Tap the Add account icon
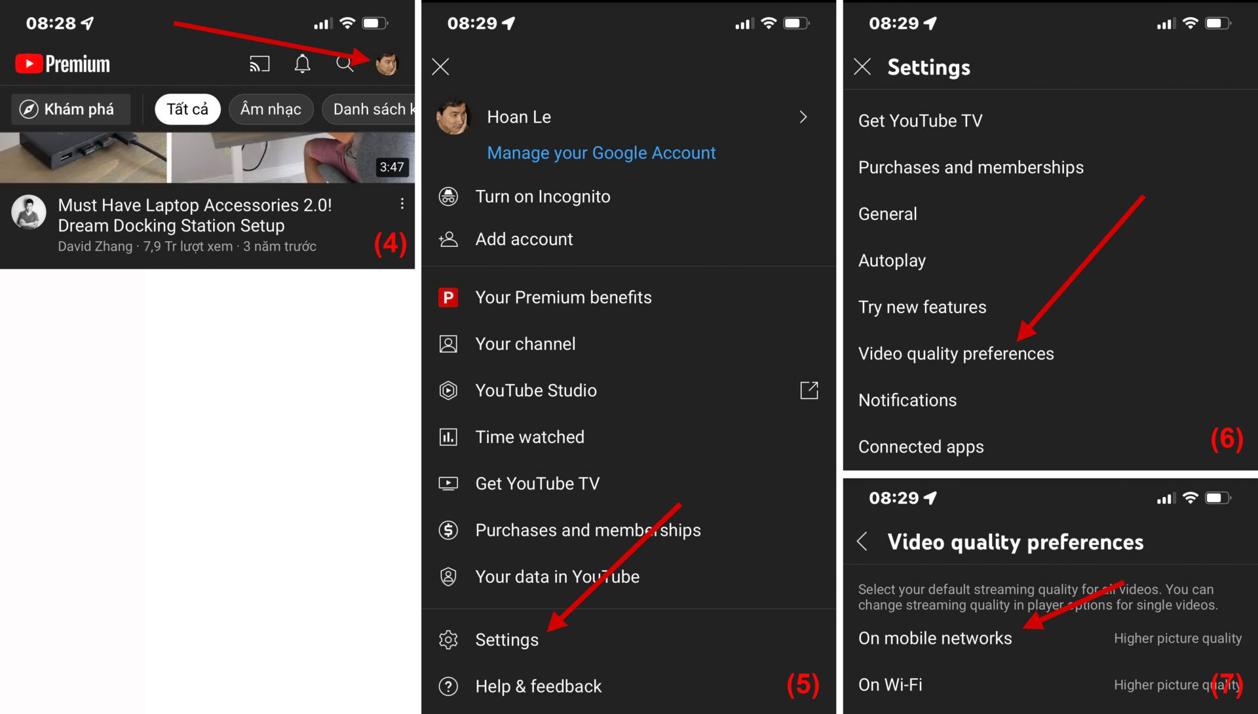The width and height of the screenshot is (1258, 714). 448,239
